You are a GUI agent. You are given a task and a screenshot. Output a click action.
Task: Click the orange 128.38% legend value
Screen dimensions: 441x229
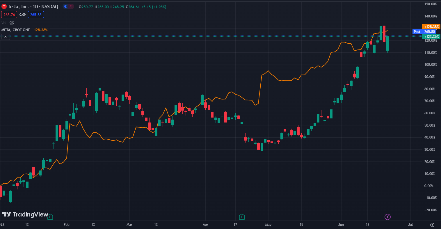[x=41, y=30]
